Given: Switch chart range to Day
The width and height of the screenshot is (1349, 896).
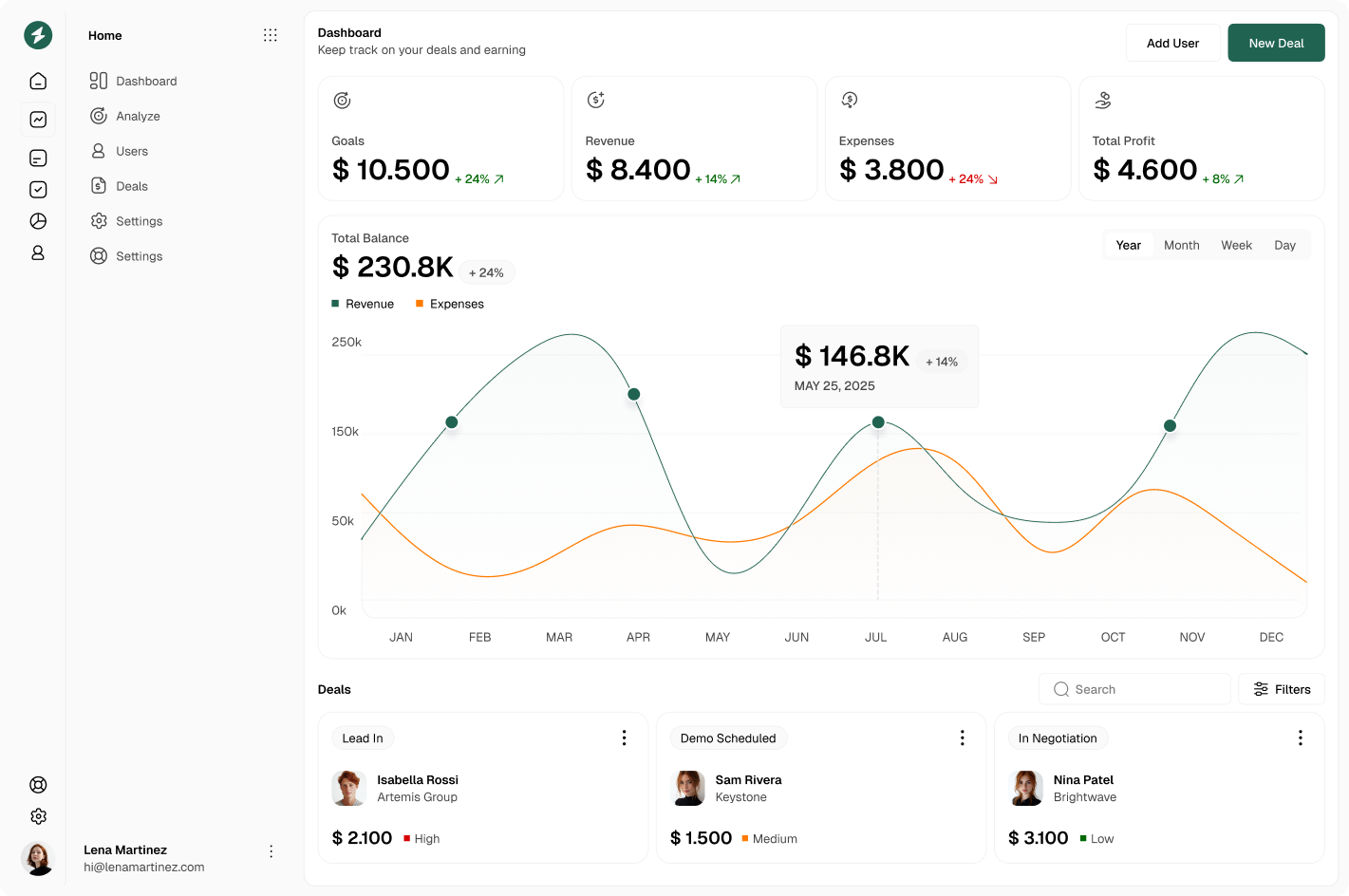Looking at the screenshot, I should (x=1284, y=245).
